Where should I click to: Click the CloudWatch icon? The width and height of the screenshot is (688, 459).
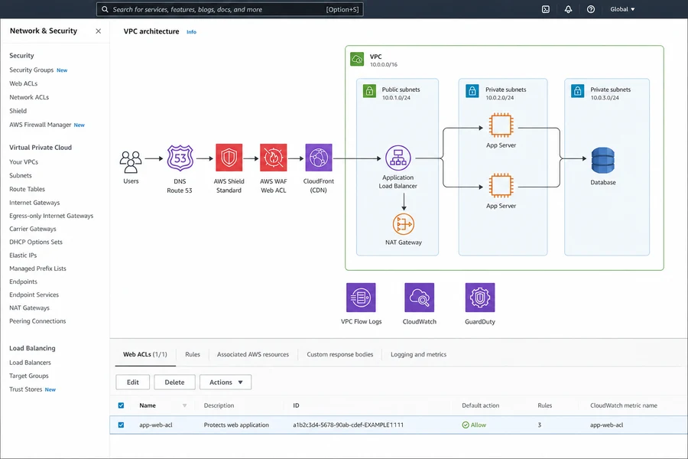(420, 298)
